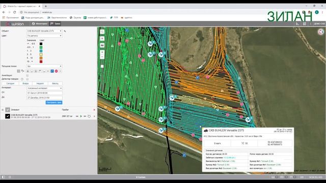This screenshot has width=326, height=183.
Task: Go back in the browser
Action: click(4, 12)
